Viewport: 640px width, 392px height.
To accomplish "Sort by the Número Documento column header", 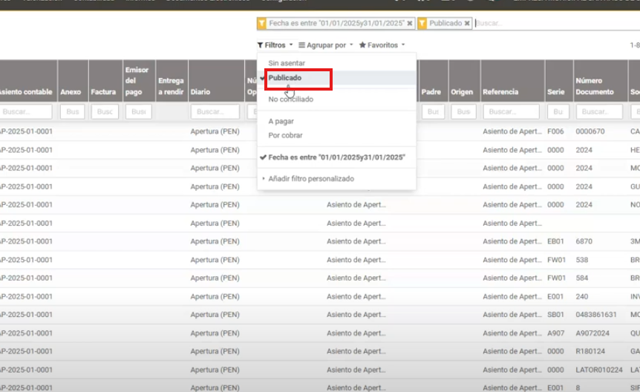I will coord(594,86).
